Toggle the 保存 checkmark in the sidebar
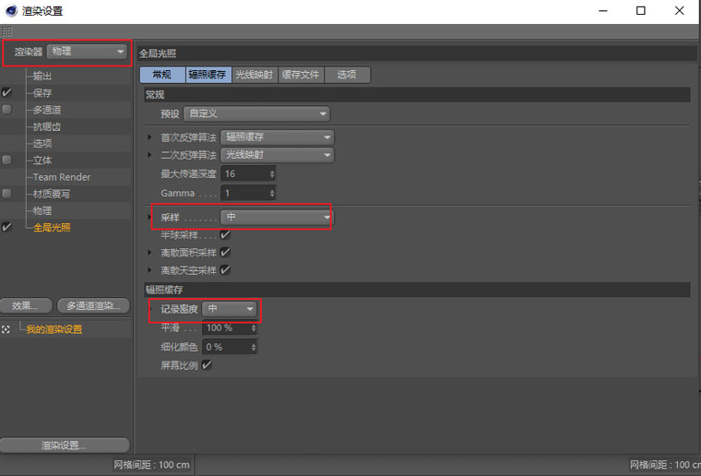This screenshot has width=701, height=476. click(6, 92)
